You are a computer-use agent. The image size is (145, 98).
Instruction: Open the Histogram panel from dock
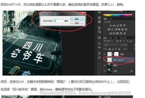(99, 12)
